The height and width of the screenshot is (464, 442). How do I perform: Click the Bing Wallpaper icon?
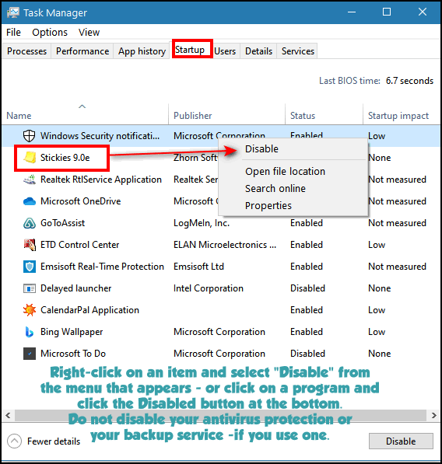click(30, 332)
